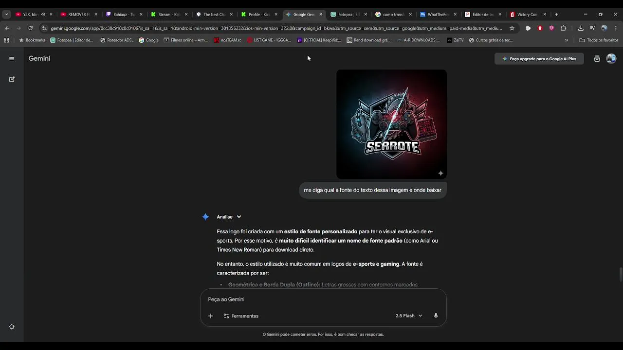Viewport: 623px width, 350px height.
Task: Open the tab search dropdown arrow
Action: [6, 14]
